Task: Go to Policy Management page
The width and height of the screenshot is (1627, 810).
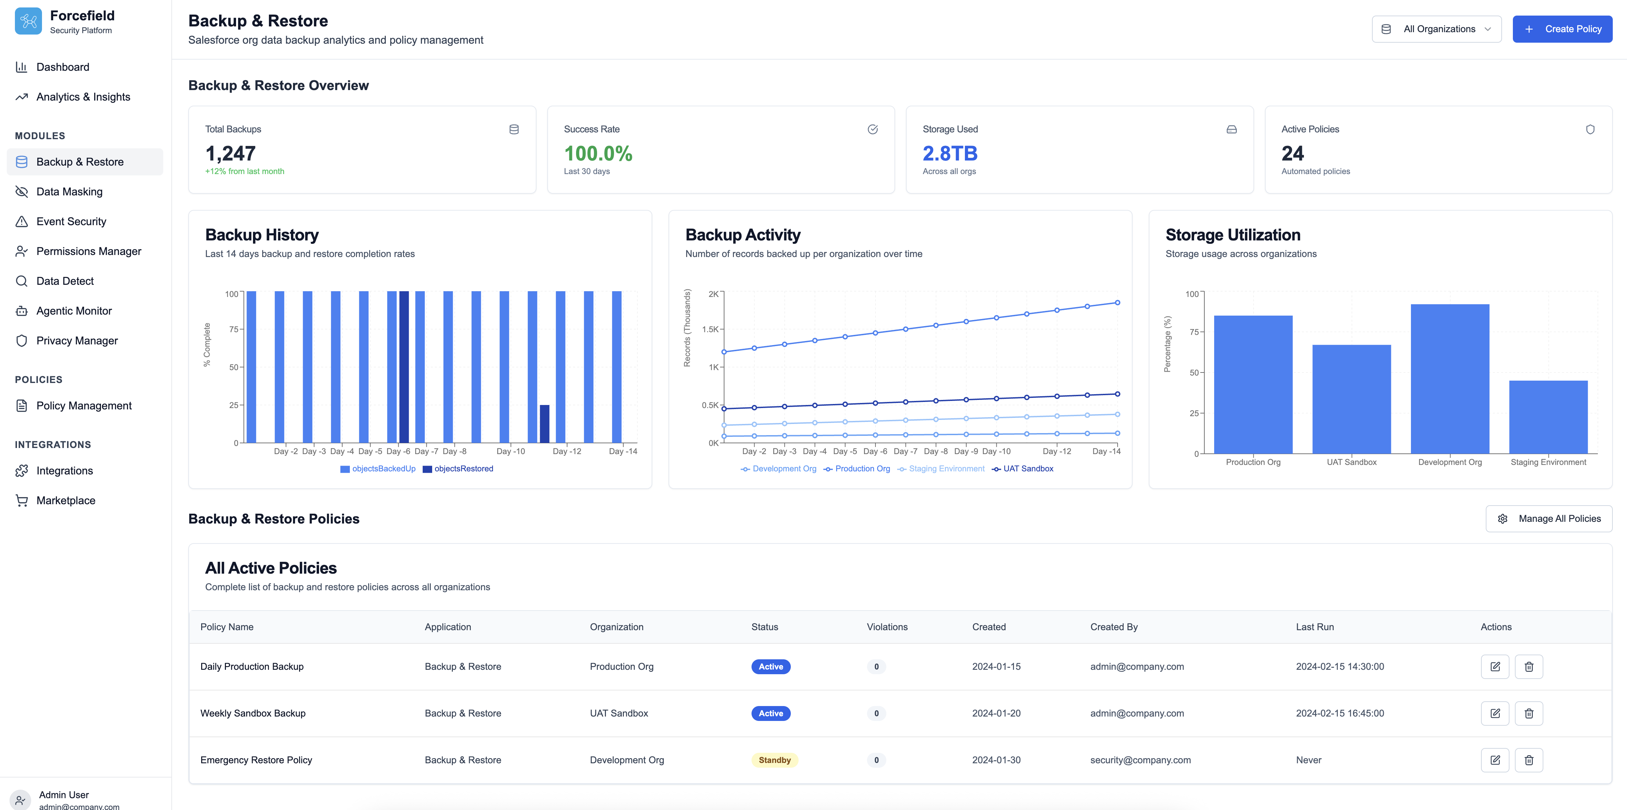Action: click(x=84, y=406)
